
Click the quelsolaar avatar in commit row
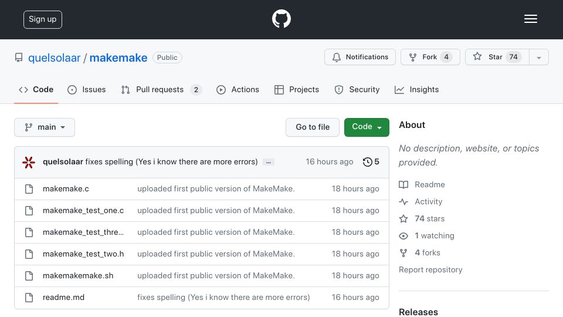pyautogui.click(x=29, y=162)
